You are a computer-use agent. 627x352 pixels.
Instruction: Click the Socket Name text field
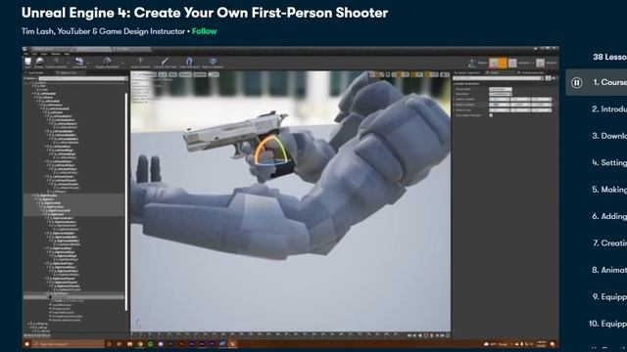501,89
